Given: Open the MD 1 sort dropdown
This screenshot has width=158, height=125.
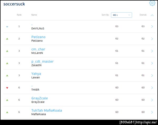Looking at the screenshot, I should pyautogui.click(x=121, y=15).
